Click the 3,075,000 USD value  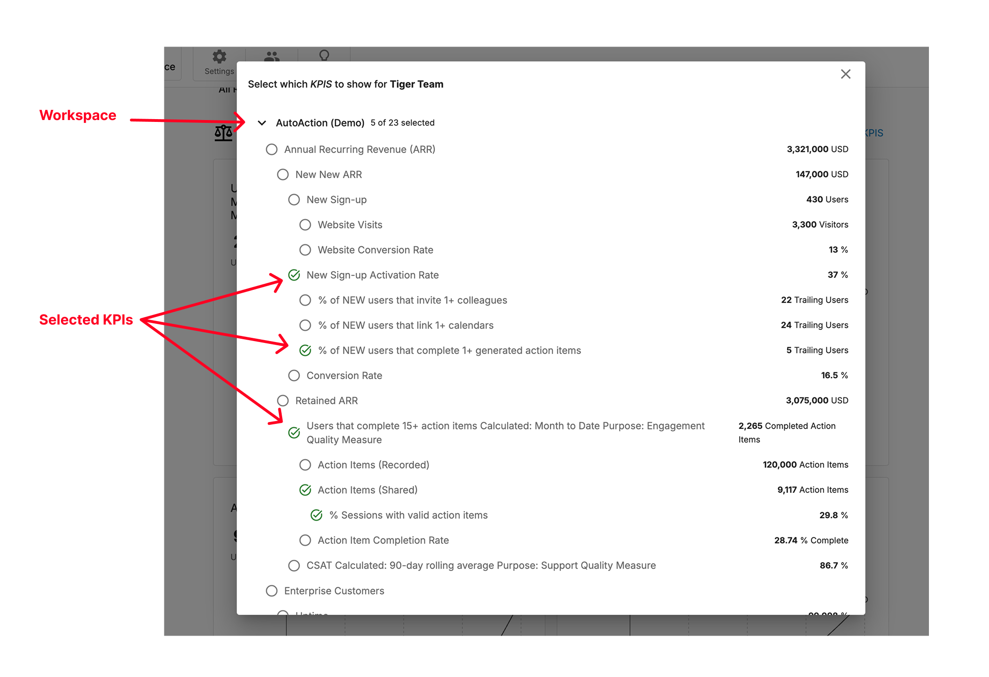[x=817, y=401]
